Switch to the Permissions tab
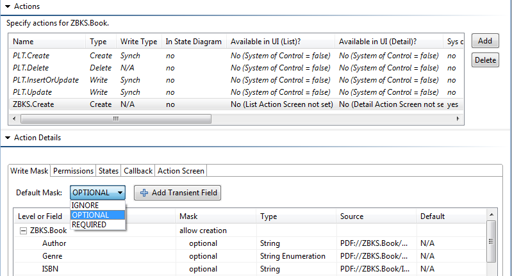This screenshot has height=276, width=512. pos(73,171)
